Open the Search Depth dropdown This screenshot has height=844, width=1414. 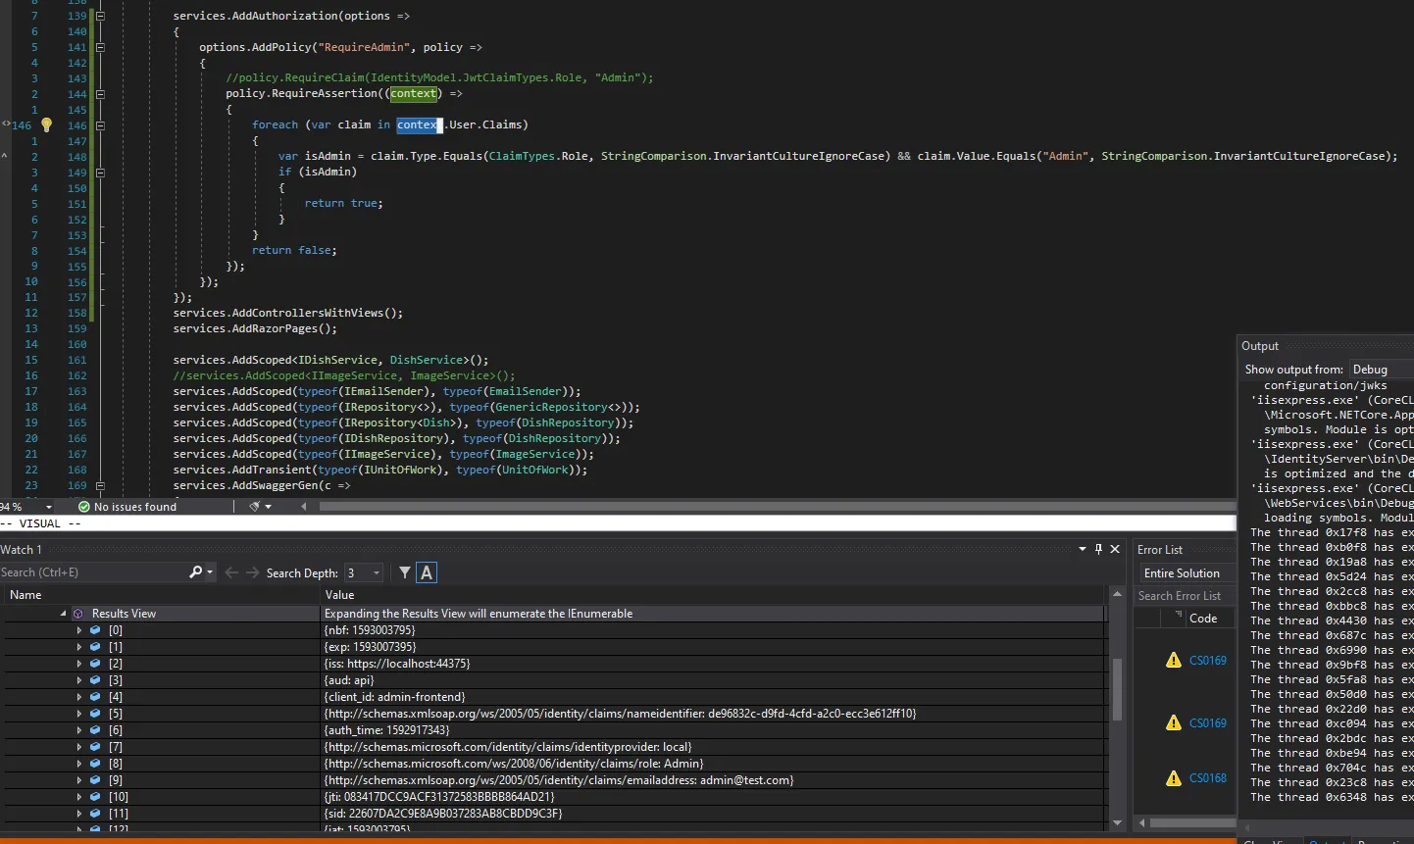(x=377, y=572)
